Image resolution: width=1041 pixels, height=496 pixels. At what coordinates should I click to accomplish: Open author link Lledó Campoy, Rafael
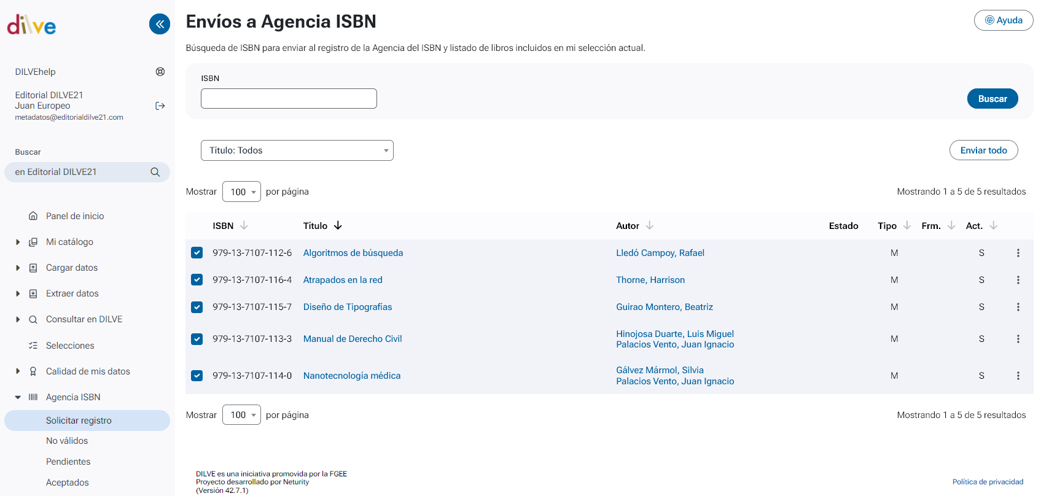click(660, 253)
